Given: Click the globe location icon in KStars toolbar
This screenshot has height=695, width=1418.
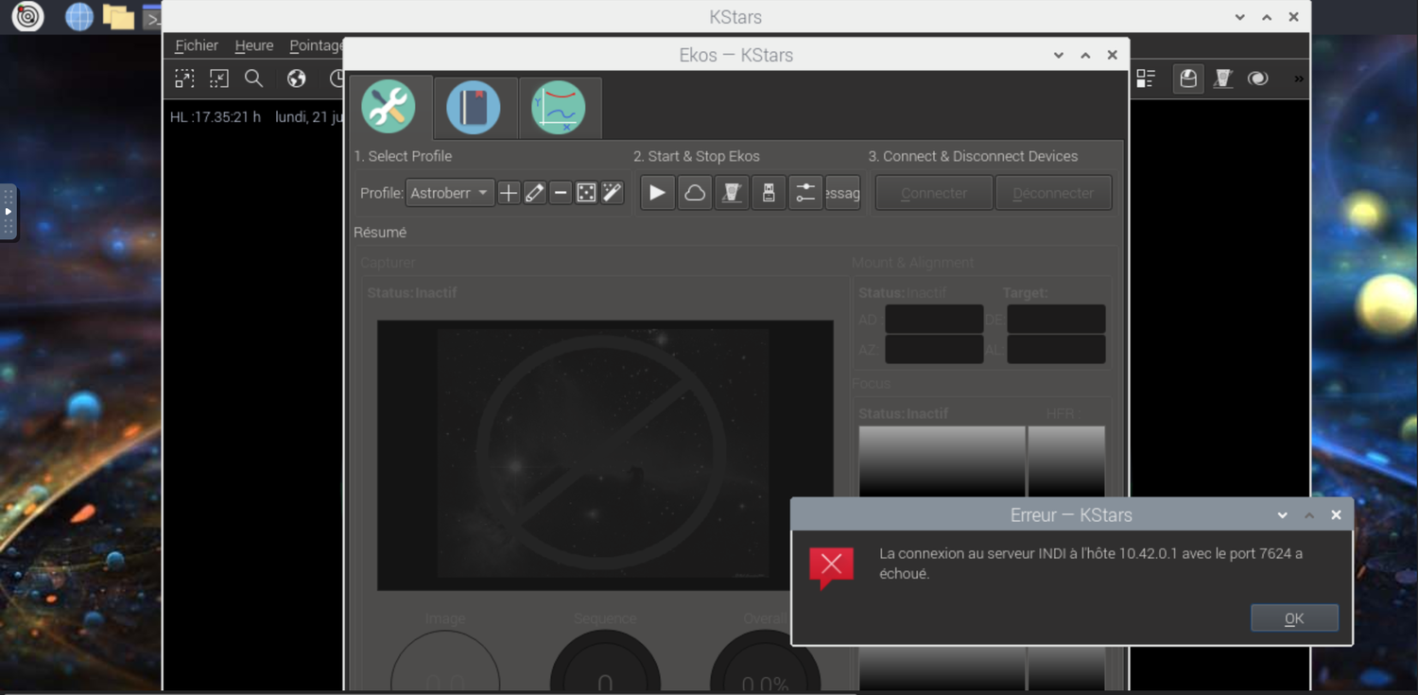Looking at the screenshot, I should tap(297, 78).
